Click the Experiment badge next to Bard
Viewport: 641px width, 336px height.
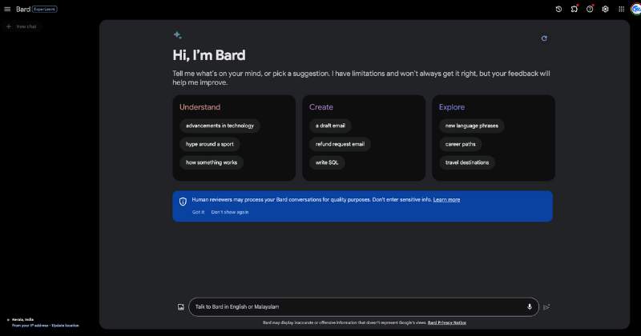pos(45,9)
